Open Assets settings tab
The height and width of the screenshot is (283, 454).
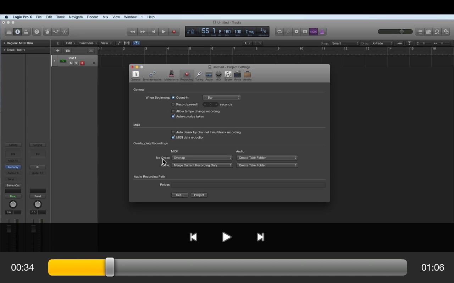coord(247,76)
